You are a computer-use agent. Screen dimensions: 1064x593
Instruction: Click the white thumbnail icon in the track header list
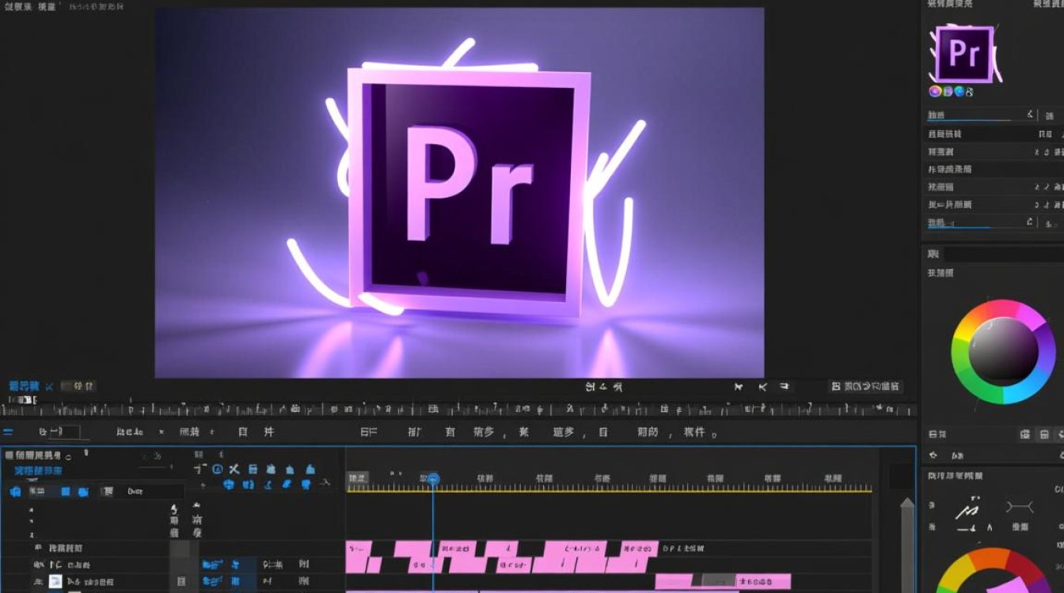(55, 582)
